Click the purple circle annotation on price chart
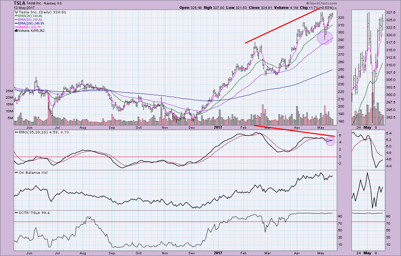The image size is (401, 256). click(324, 38)
